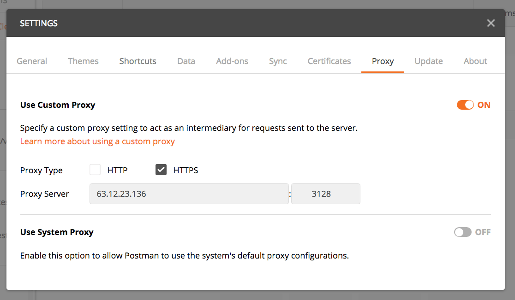Viewport: 515px width, 300px height.
Task: Close the Settings dialog with X
Action: 491,23
